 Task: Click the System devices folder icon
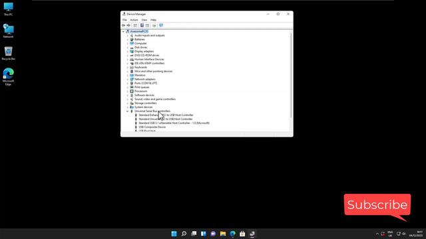132,107
